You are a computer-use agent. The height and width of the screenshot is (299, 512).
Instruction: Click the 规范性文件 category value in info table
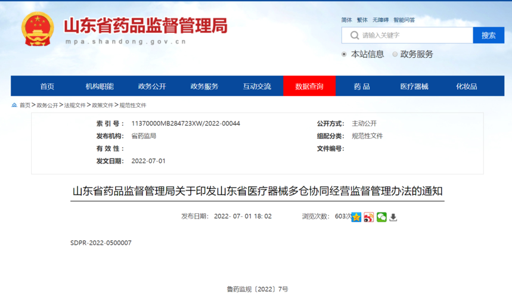[367, 136]
